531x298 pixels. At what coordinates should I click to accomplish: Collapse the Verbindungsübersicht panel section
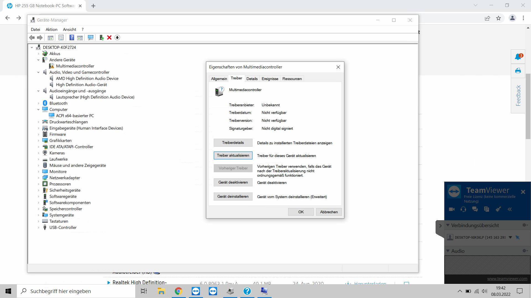click(x=448, y=225)
